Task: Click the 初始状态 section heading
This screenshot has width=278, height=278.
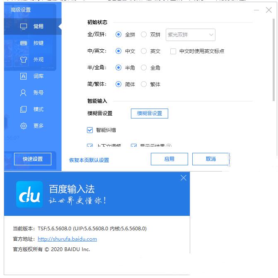Action: 97,22
